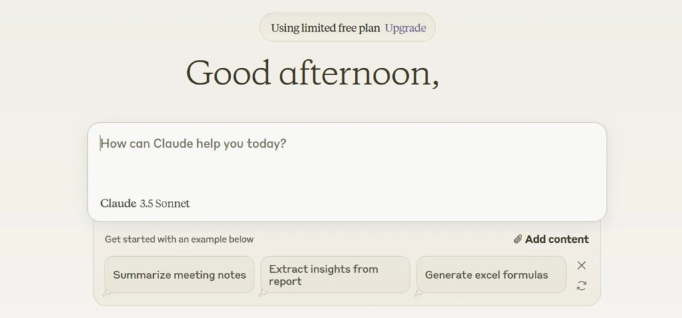Click the Using limited free plan banner
Screen dimensions: 682x318
[x=326, y=28]
